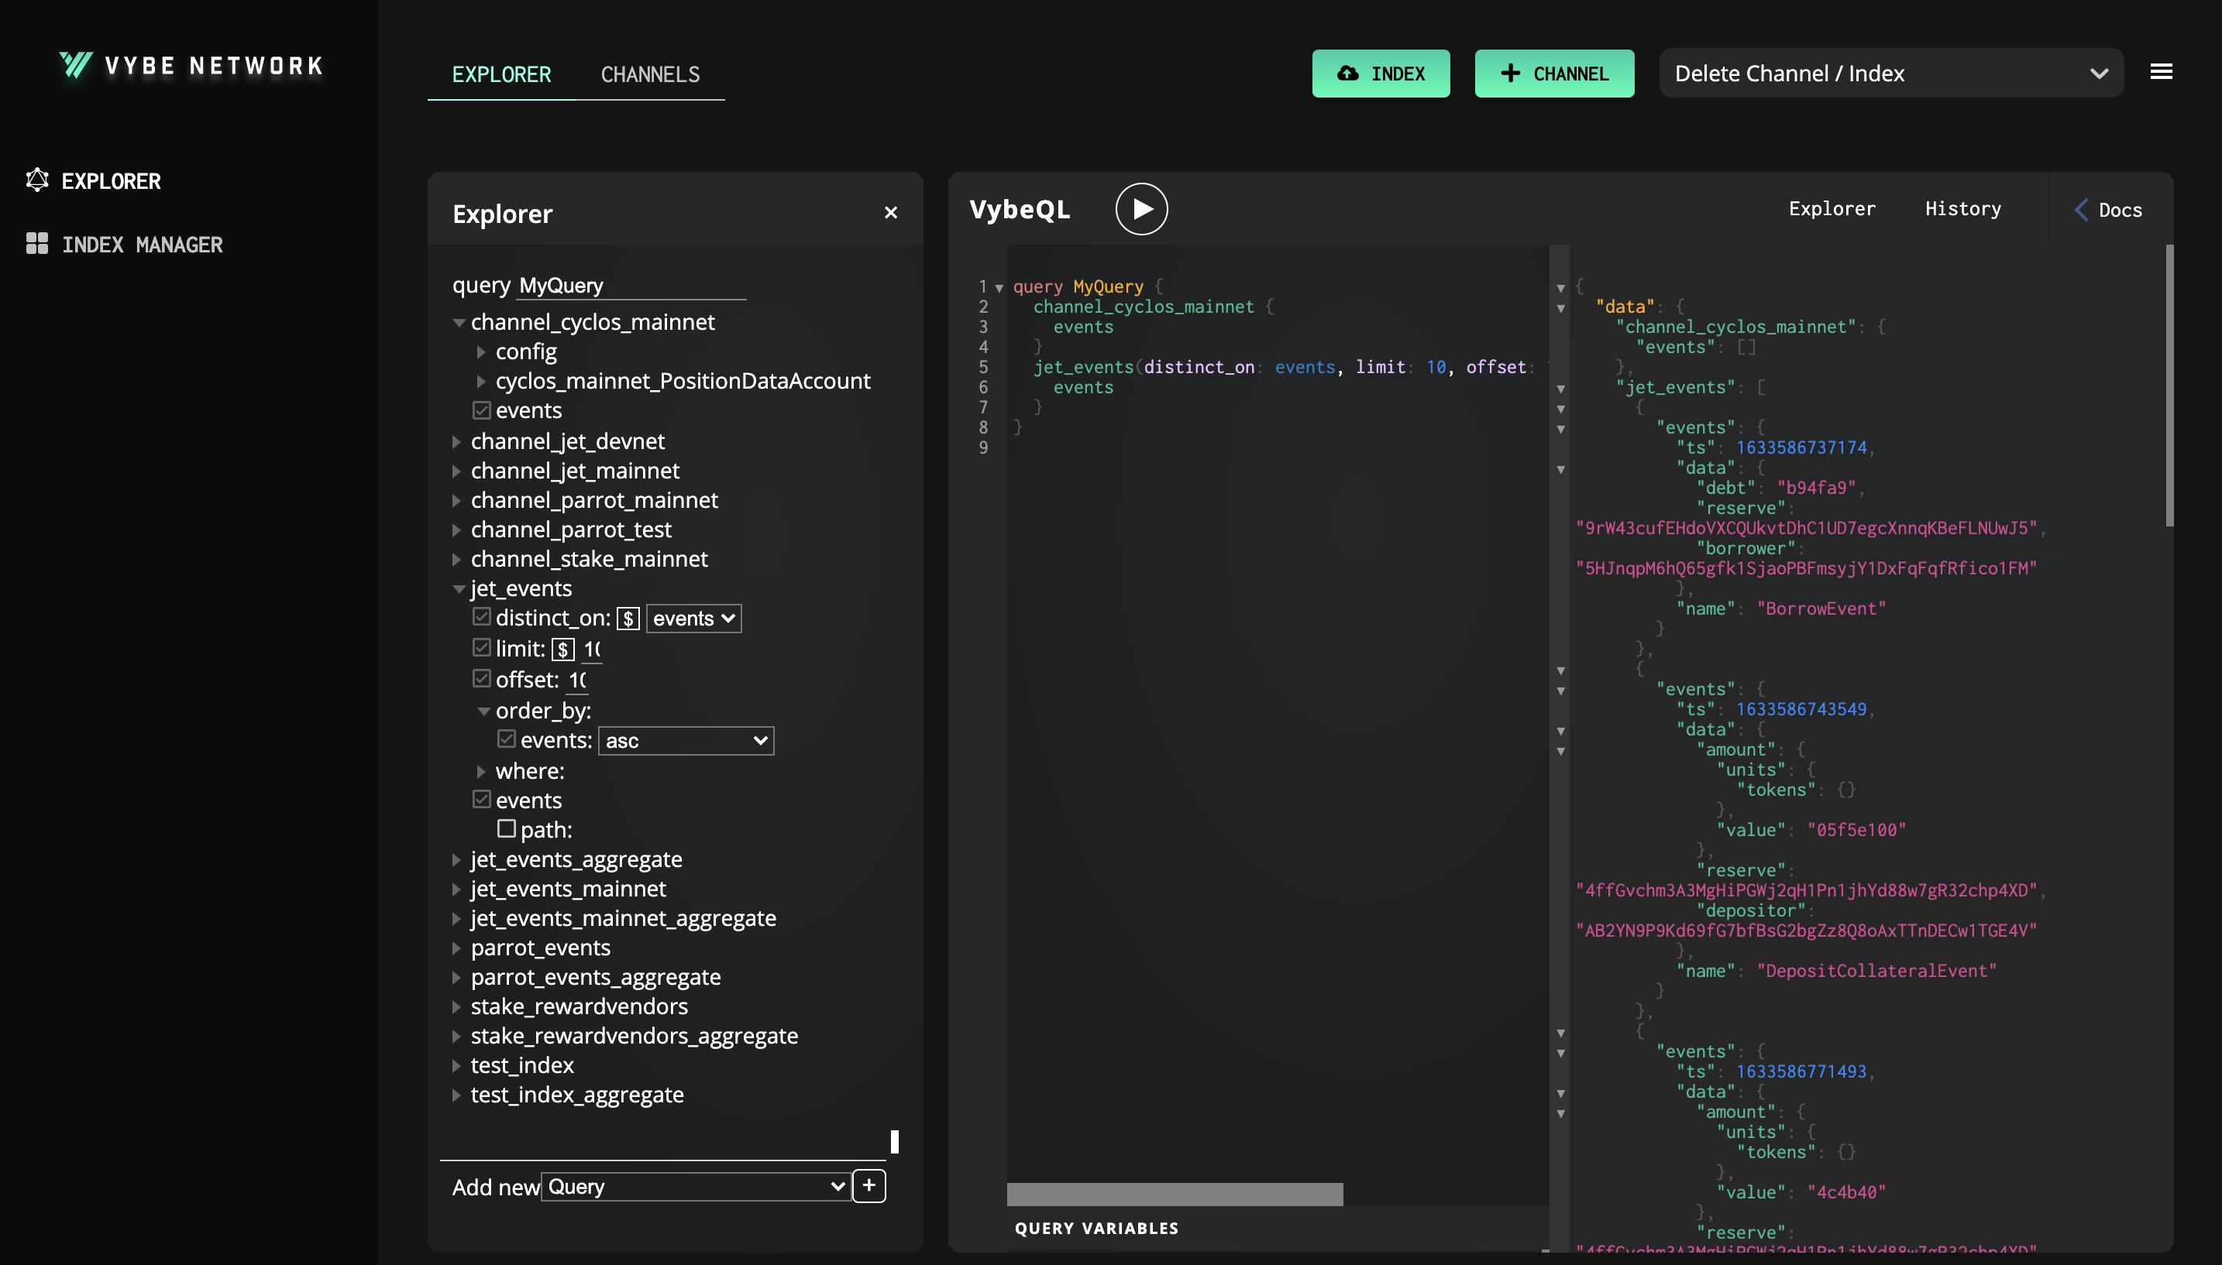Close the Explorer panel with X
Screen dimensions: 2222x1265
(x=890, y=213)
